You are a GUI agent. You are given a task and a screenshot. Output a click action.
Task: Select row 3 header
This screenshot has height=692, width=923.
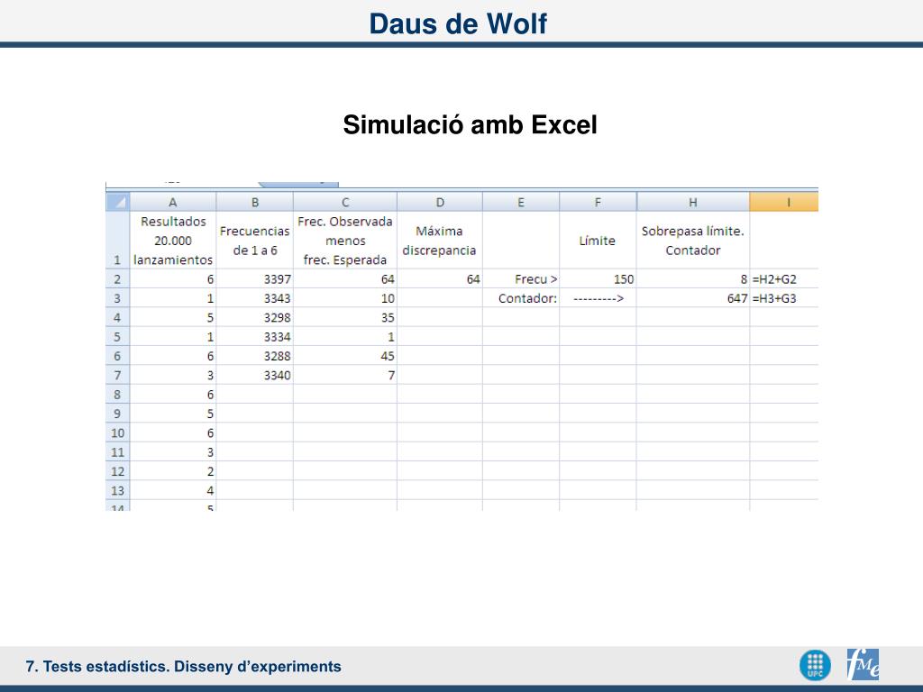click(118, 298)
